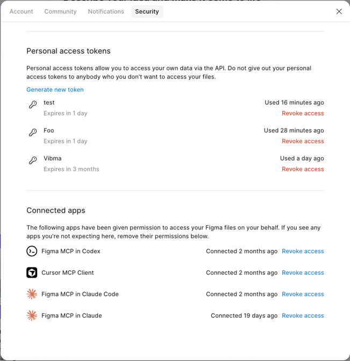The image size is (350, 361).
Task: Click the token name "Vibma"
Action: click(x=53, y=158)
